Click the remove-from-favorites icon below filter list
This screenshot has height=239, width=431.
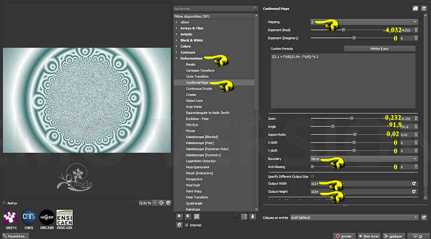click(x=188, y=217)
